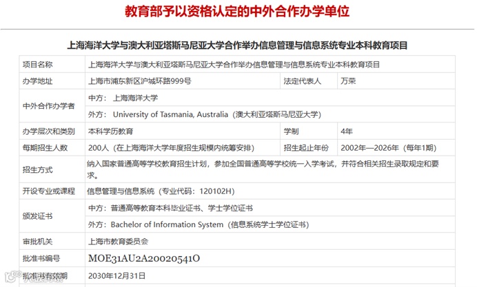
Task: Click the value 4年
Action: pos(347,131)
